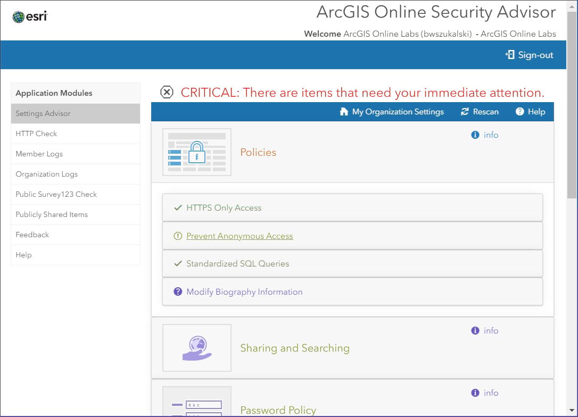The height and width of the screenshot is (417, 578).
Task: Open Publicly Shared Items module
Action: click(x=52, y=214)
